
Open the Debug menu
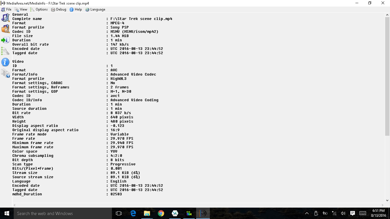click(59, 9)
